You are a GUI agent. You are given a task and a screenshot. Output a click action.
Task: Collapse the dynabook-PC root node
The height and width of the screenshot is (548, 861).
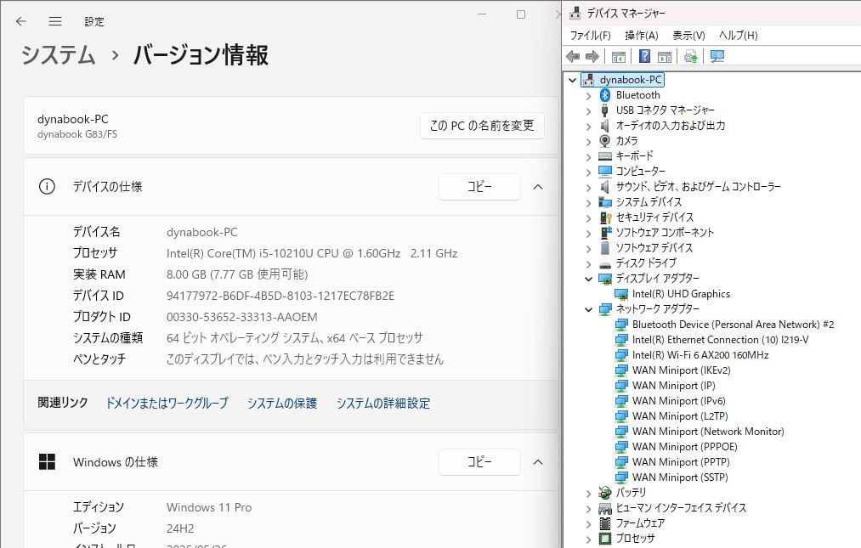tap(572, 80)
